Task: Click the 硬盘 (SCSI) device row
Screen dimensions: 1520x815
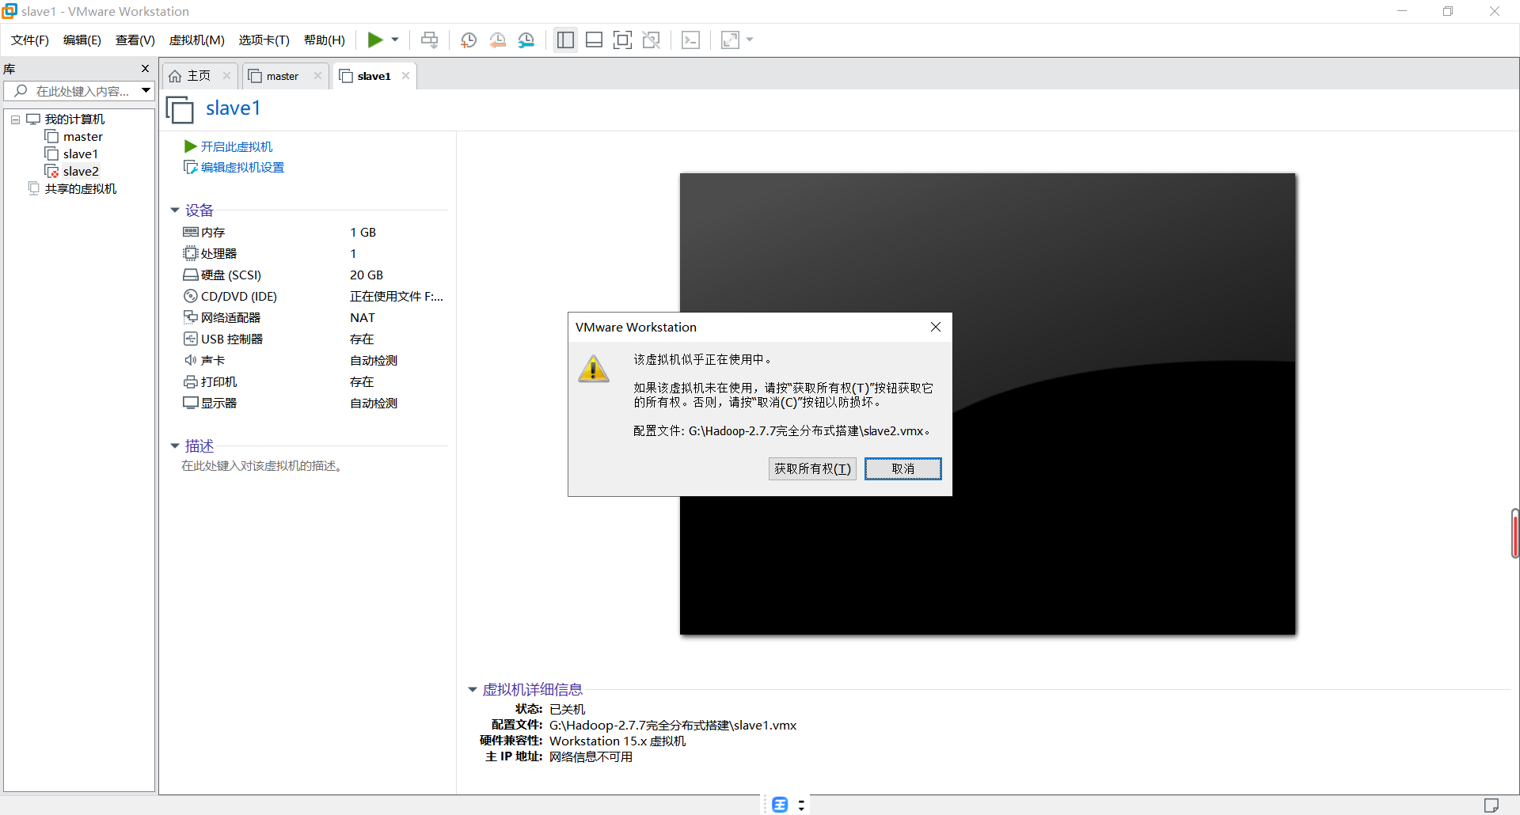Action: click(314, 275)
